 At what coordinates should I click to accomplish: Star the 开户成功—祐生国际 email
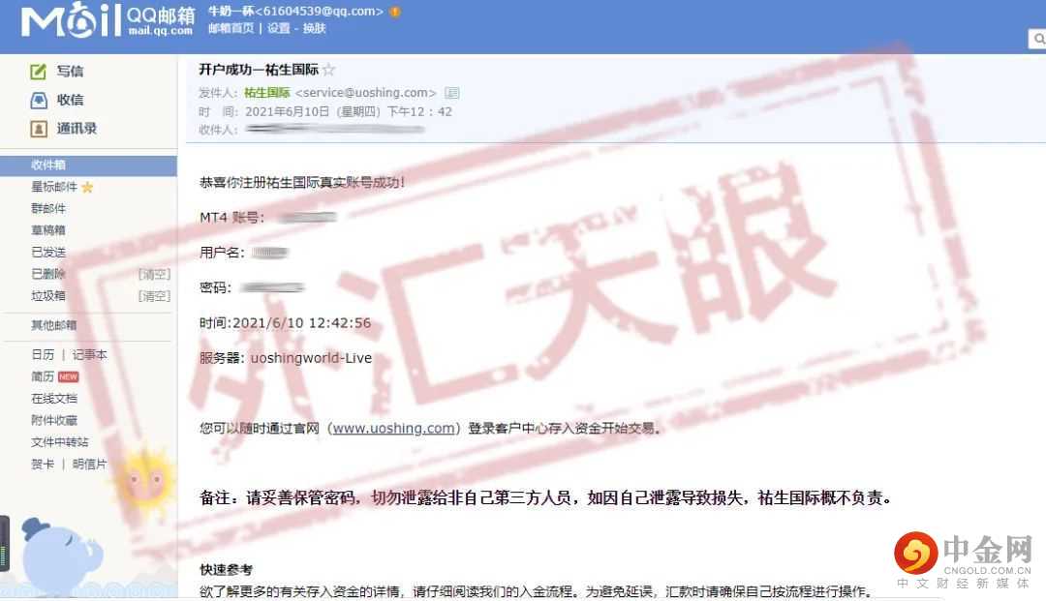tap(329, 70)
